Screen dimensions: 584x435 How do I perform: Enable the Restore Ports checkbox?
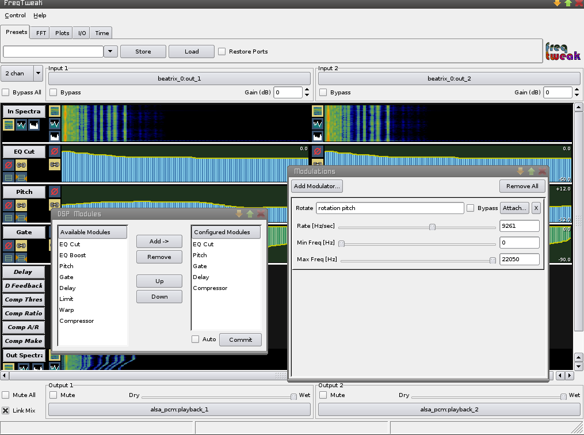click(222, 52)
